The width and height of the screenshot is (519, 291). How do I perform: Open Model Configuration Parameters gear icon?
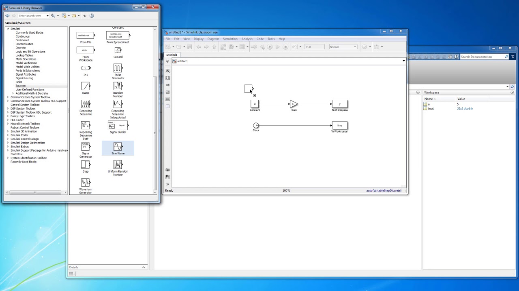coord(232,47)
